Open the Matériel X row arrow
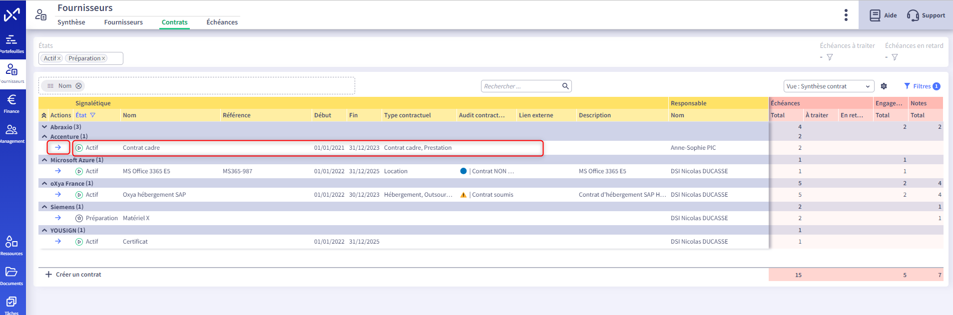The image size is (953, 315). pos(58,218)
